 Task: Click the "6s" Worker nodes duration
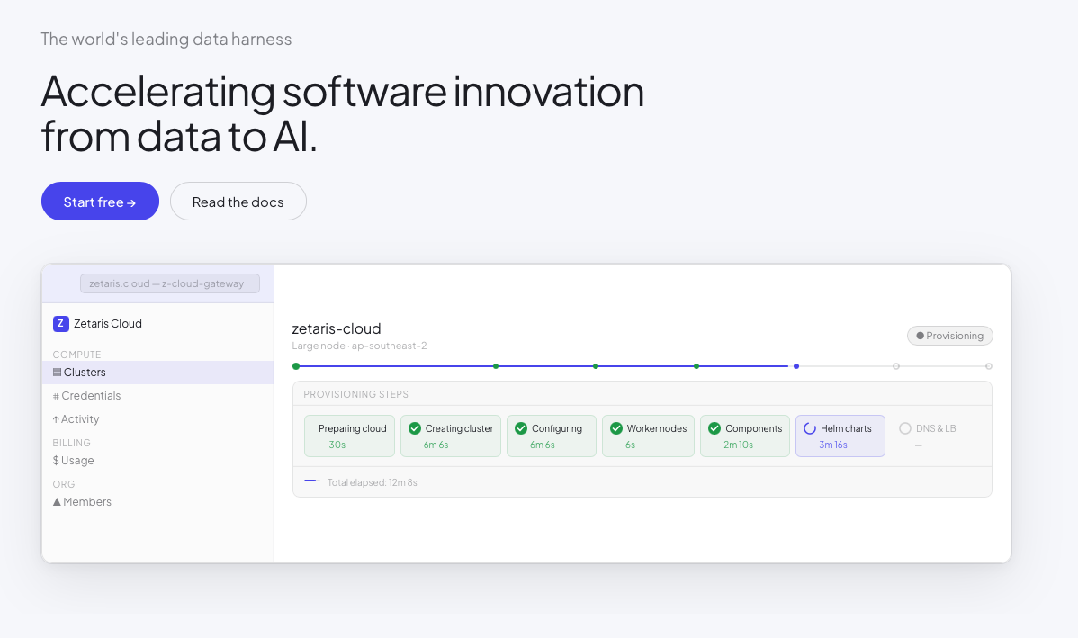(x=631, y=445)
